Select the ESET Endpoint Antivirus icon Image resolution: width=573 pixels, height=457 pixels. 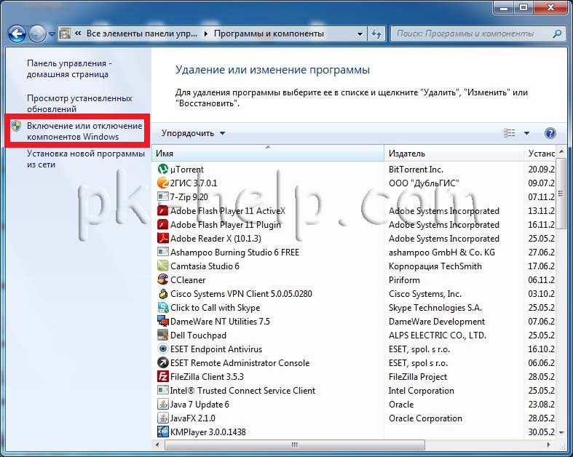click(162, 349)
